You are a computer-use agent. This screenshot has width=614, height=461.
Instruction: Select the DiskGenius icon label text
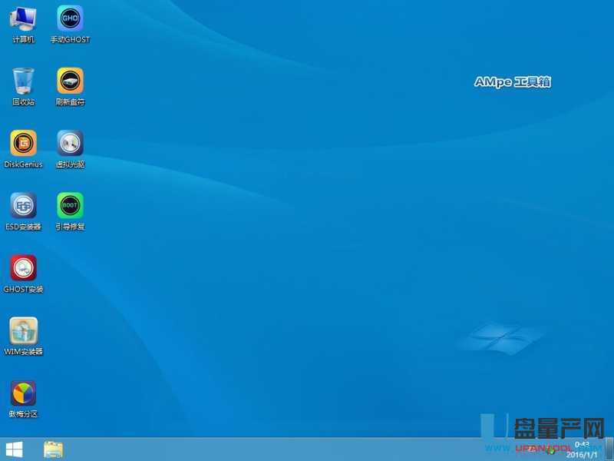22,164
